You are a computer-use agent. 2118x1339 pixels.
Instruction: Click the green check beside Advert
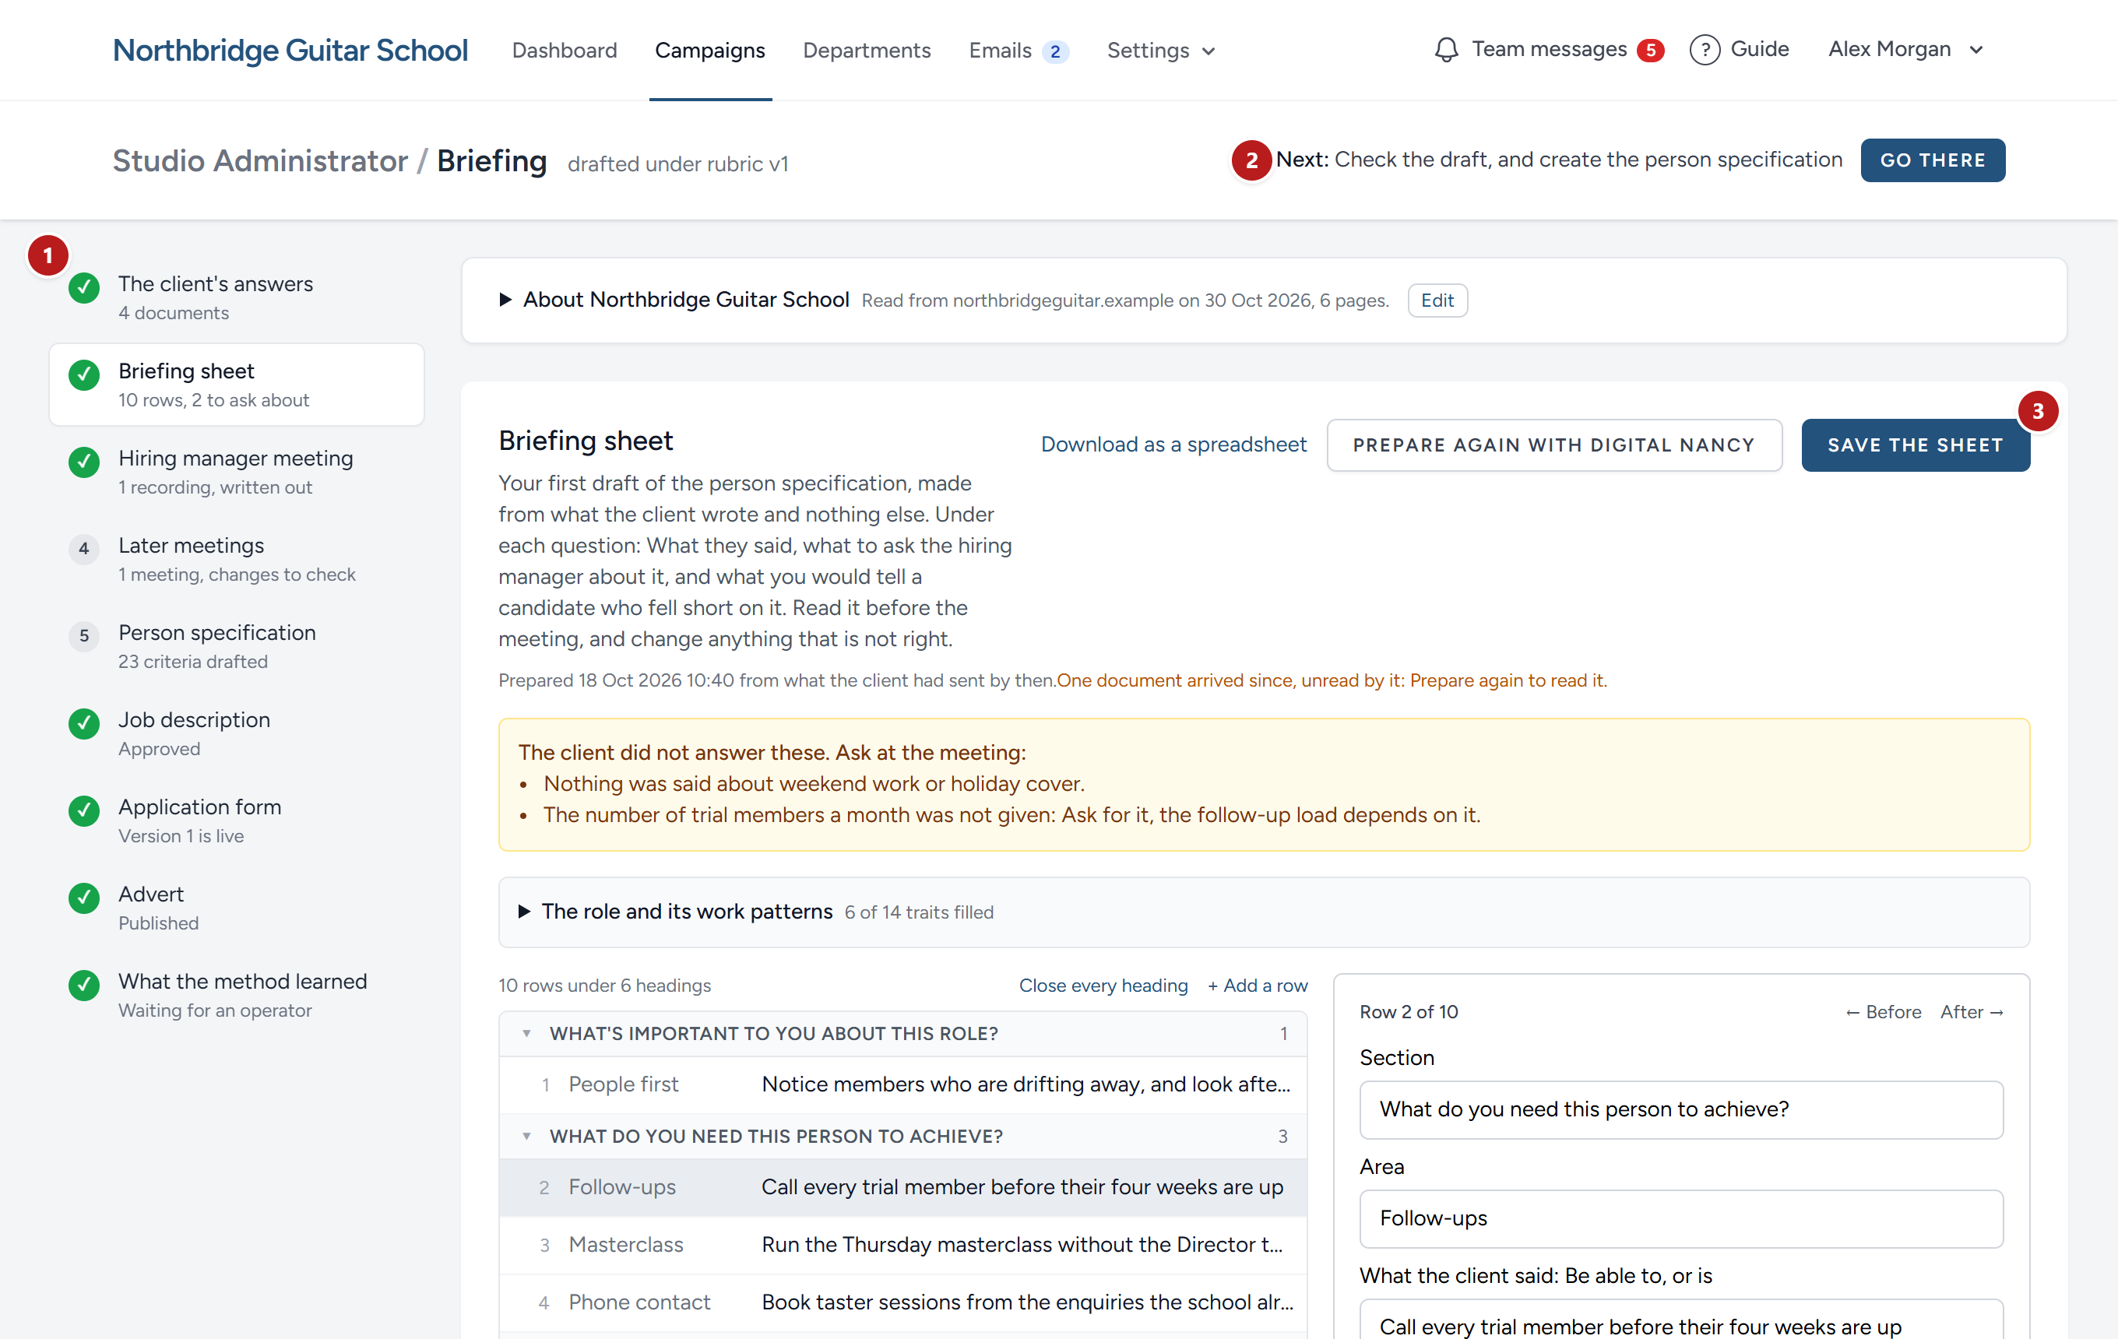coord(83,897)
